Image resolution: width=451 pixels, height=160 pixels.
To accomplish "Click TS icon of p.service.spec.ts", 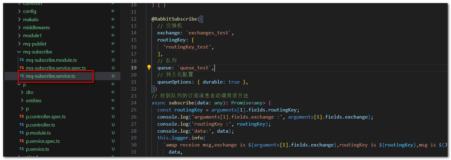I will click(x=22, y=141).
